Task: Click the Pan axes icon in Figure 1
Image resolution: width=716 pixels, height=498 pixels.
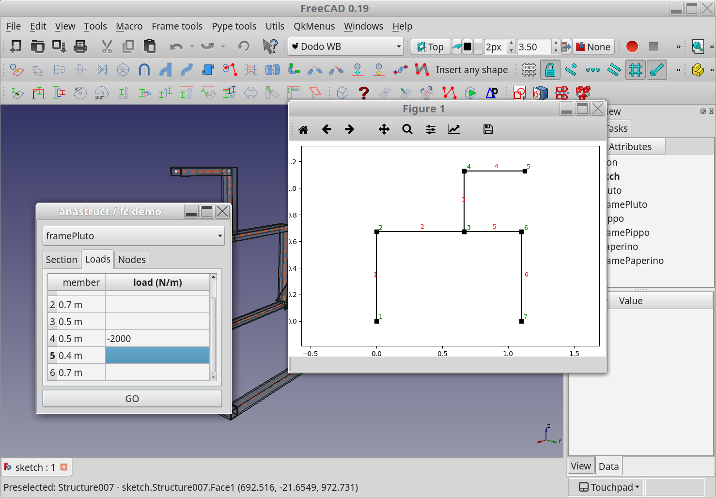Action: coord(384,129)
